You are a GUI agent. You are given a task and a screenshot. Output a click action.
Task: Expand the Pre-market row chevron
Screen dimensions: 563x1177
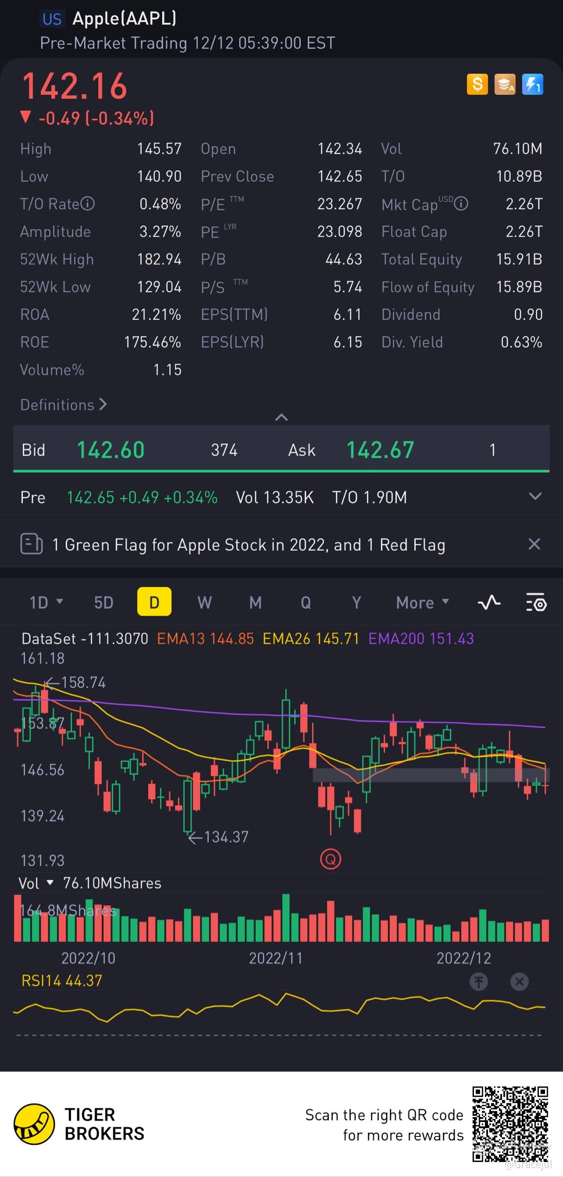pyautogui.click(x=535, y=497)
